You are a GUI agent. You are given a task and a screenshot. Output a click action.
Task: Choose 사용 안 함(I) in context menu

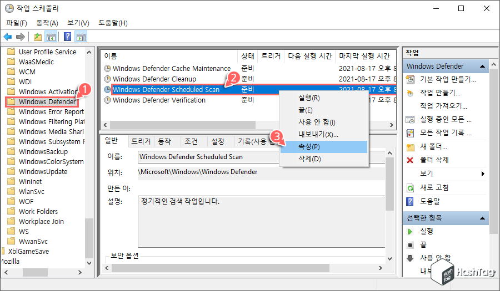pyautogui.click(x=324, y=122)
